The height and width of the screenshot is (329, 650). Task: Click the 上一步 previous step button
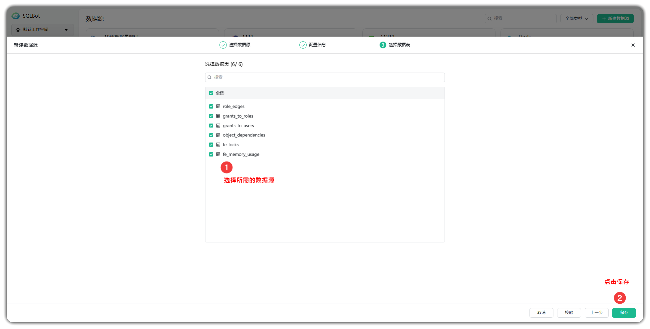click(596, 313)
